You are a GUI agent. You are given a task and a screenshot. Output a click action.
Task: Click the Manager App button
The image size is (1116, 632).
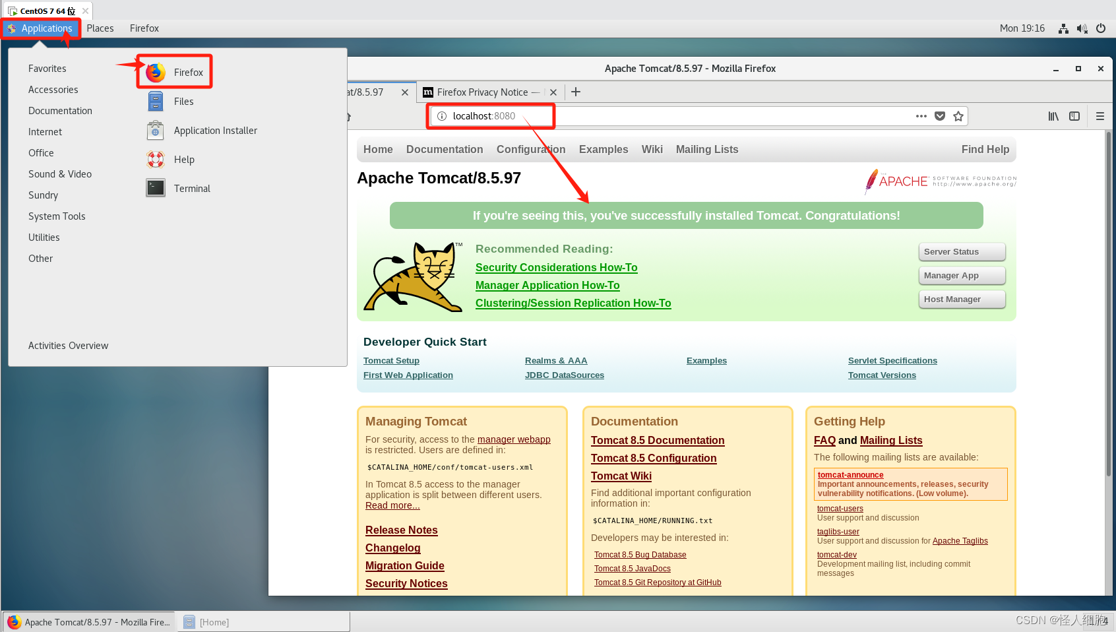tap(962, 276)
